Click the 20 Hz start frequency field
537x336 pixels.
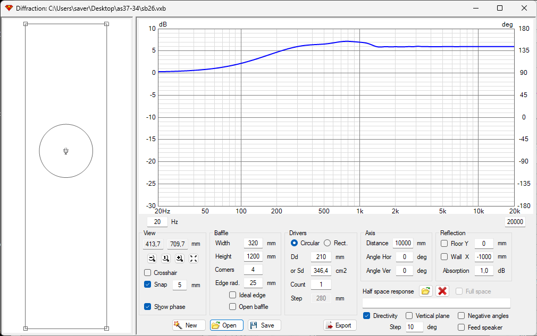(x=157, y=222)
